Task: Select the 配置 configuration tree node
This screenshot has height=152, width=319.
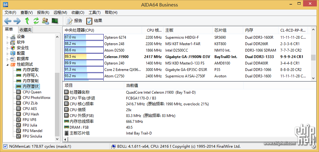Action: pyautogui.click(x=21, y=53)
